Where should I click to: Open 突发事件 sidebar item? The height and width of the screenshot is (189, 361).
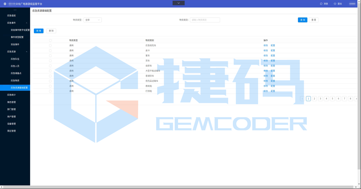(x=15, y=45)
